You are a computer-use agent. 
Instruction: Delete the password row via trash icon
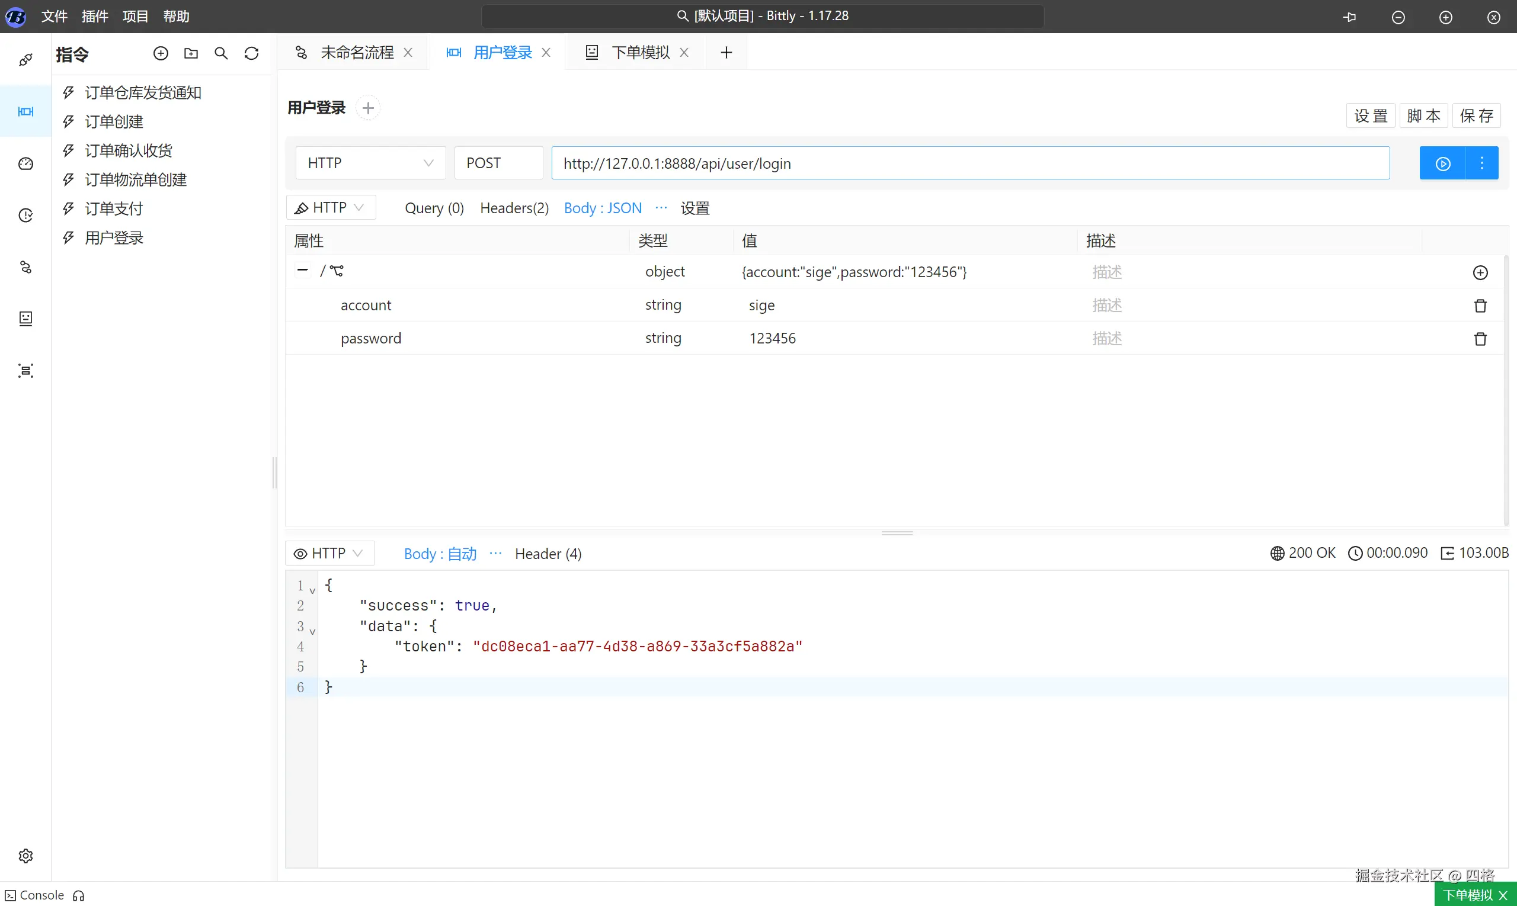1480,339
